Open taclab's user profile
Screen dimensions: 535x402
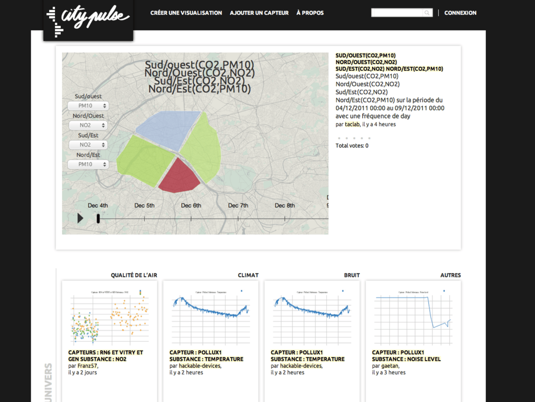click(352, 124)
